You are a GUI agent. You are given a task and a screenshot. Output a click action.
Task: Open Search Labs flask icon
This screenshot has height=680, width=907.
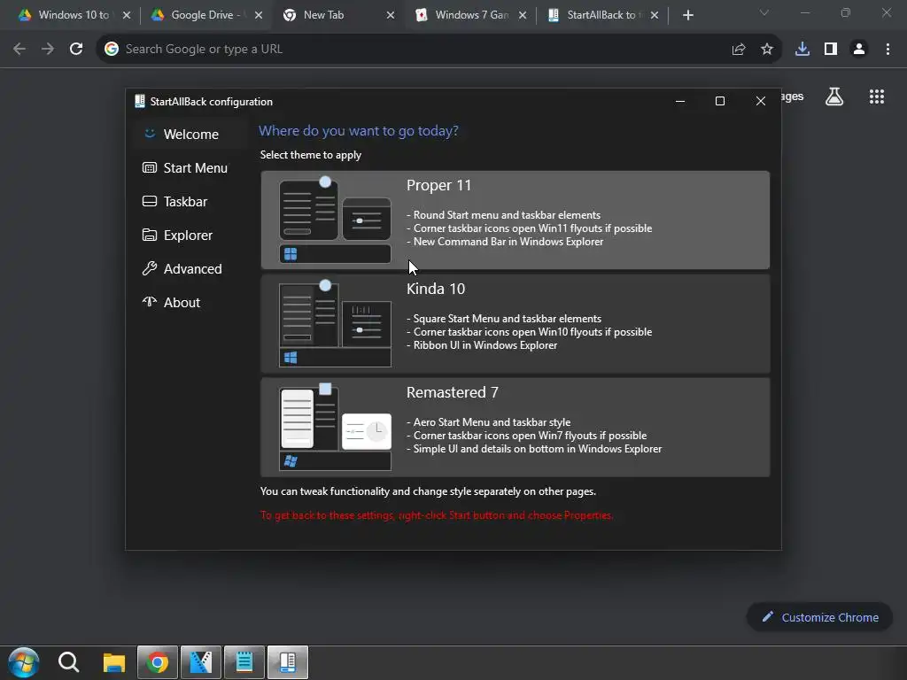point(834,97)
